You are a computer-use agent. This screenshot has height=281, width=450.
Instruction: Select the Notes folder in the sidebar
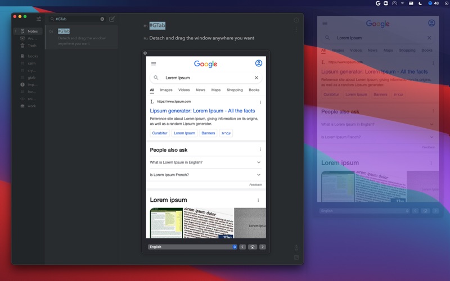[x=28, y=31]
